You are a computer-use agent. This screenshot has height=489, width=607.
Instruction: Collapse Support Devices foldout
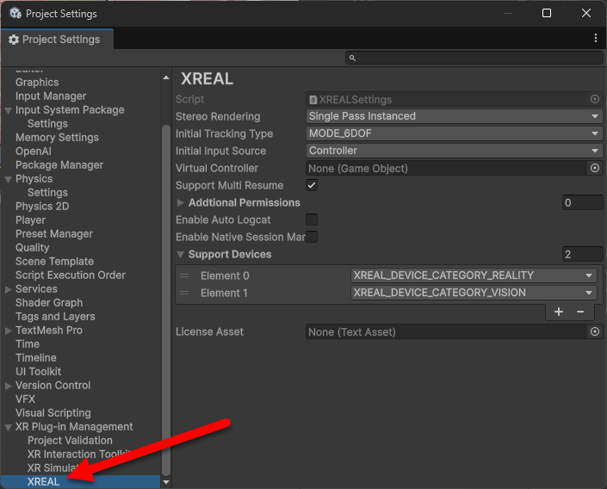180,254
